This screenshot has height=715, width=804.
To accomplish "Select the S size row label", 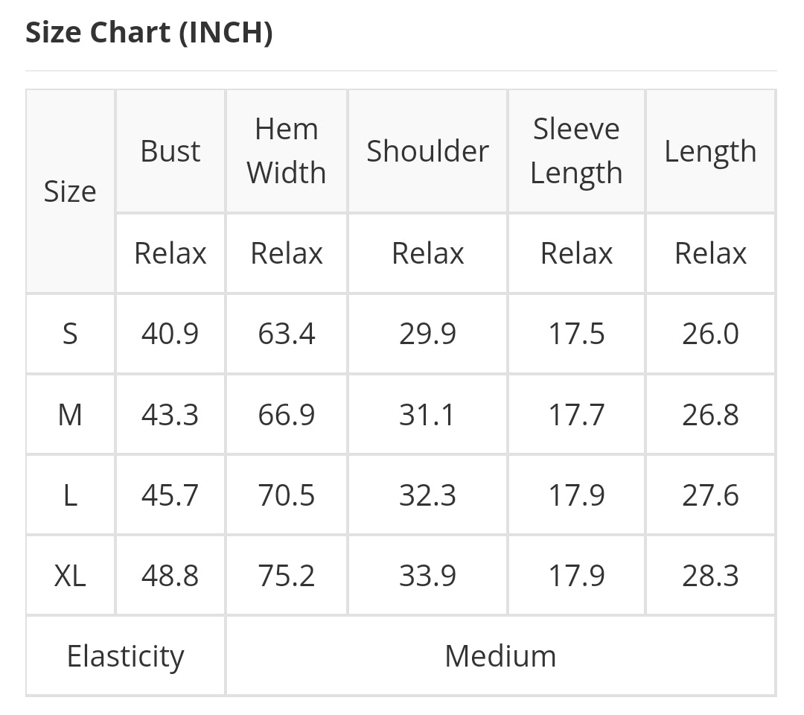I will (70, 334).
